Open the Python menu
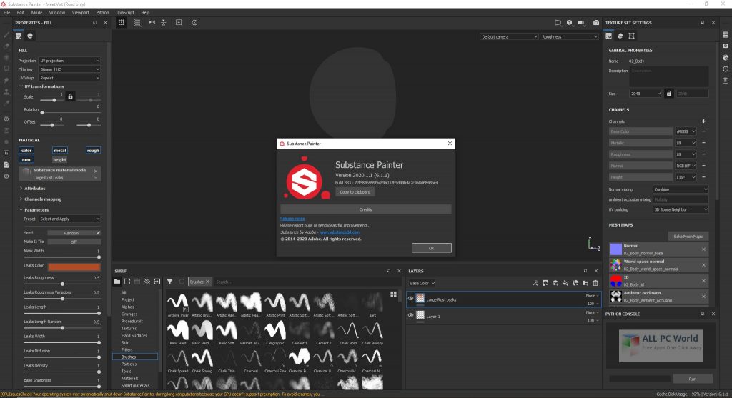The image size is (732, 398). pos(102,13)
